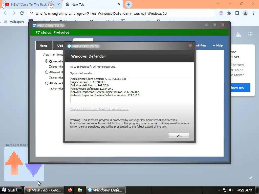Open the network tray icon
The width and height of the screenshot is (259, 194).
click(225, 190)
